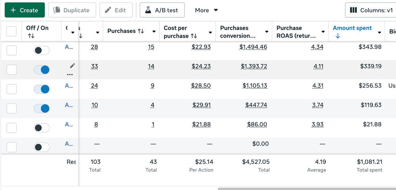Check the select-all checkbox in header

(x=11, y=31)
